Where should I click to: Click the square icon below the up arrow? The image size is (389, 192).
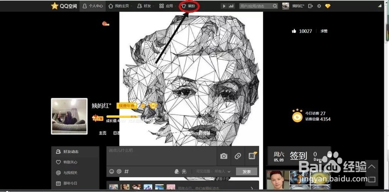pyautogui.click(x=371, y=179)
